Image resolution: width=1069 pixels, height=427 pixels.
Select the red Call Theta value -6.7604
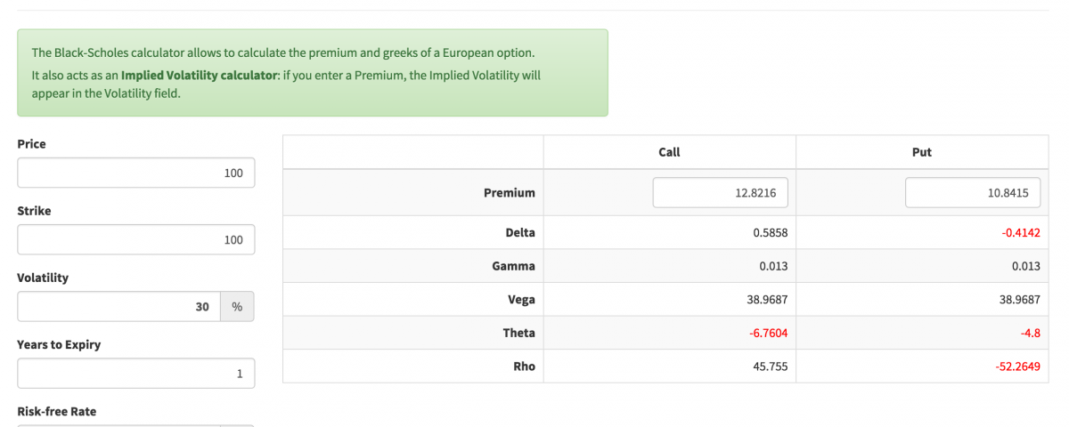[x=766, y=333]
